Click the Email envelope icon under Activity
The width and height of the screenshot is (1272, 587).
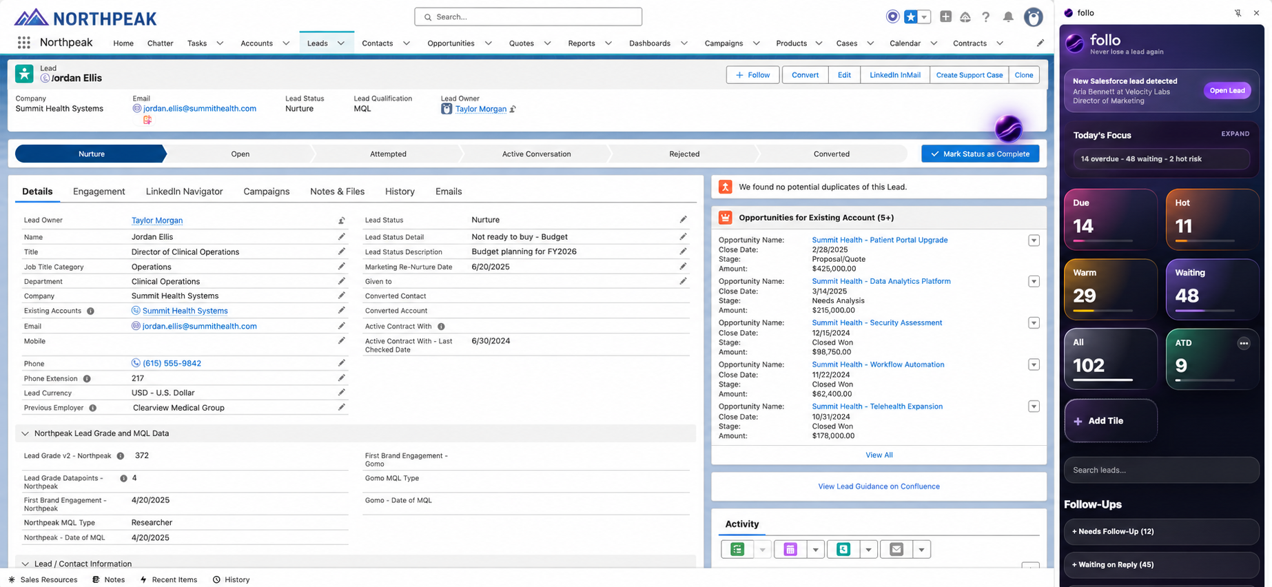point(896,549)
